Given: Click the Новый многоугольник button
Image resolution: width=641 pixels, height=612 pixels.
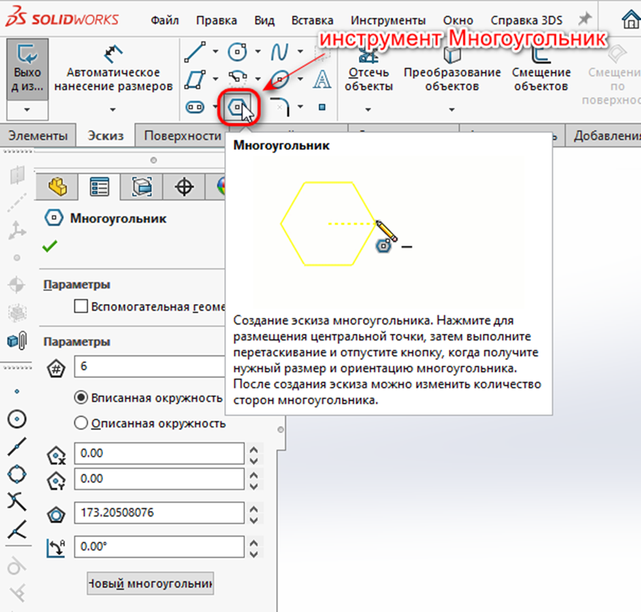Looking at the screenshot, I should tap(151, 584).
